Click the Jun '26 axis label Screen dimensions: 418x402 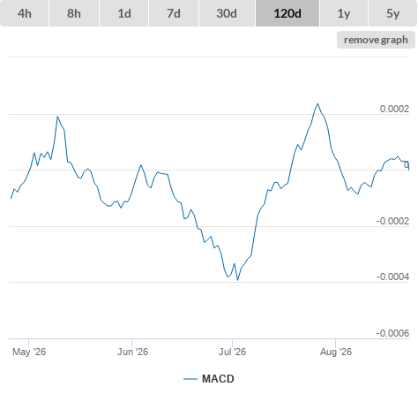[x=132, y=352]
